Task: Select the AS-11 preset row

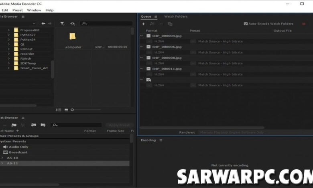Action: [x=65, y=163]
